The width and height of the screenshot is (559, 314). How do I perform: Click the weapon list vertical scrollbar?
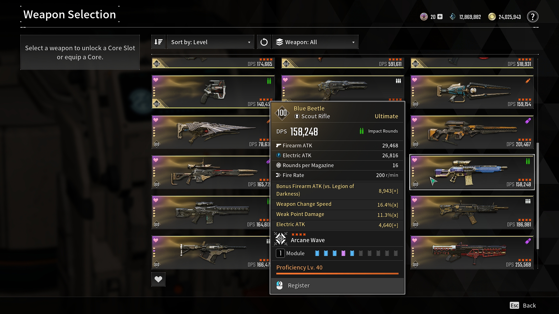pyautogui.click(x=537, y=196)
